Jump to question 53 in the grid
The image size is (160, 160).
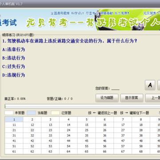tap(50, 146)
